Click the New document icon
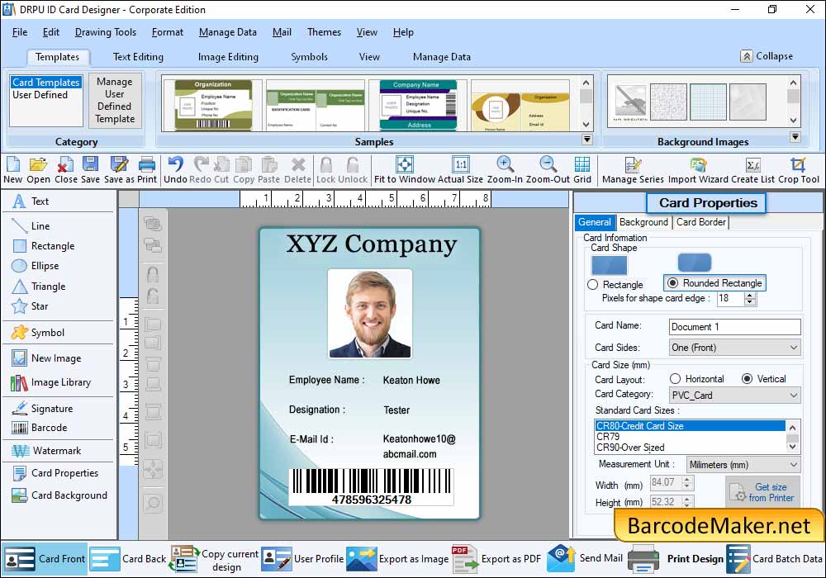826x578 pixels. (x=12, y=170)
